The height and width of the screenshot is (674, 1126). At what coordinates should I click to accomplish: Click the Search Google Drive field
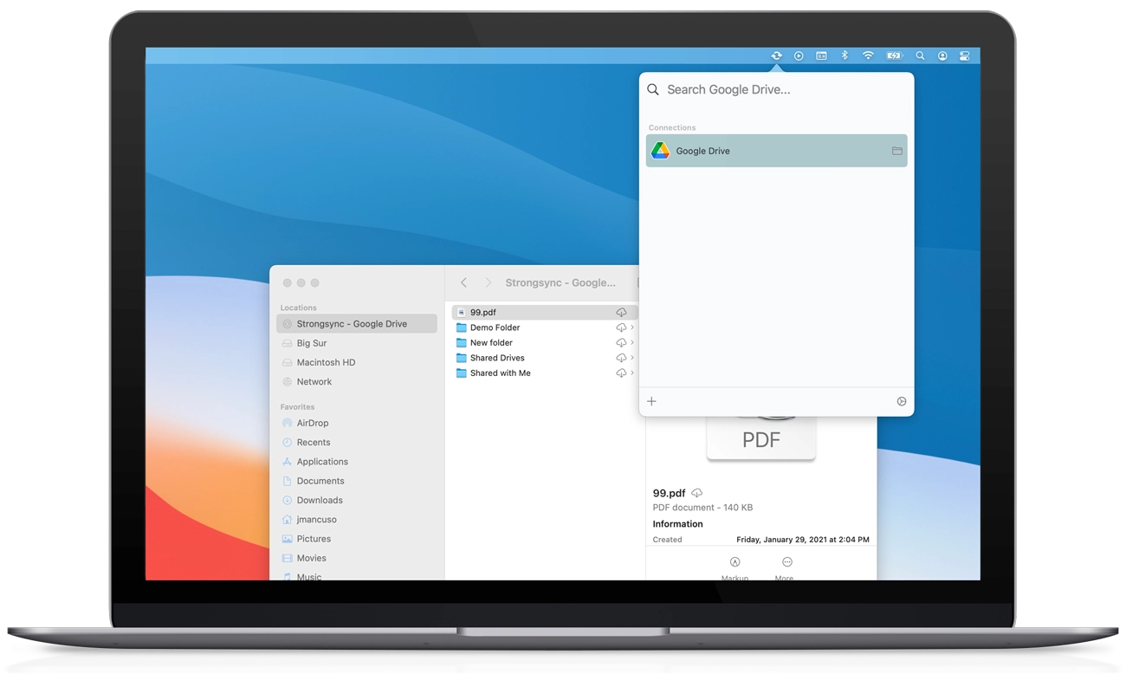[776, 89]
